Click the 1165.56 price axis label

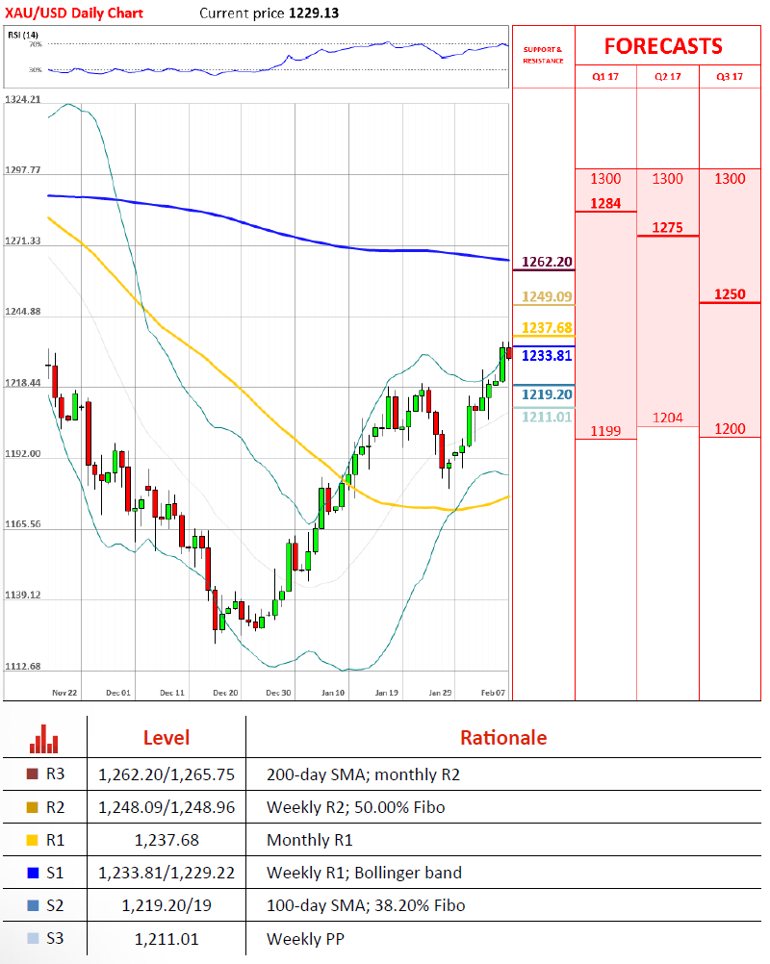(x=23, y=524)
